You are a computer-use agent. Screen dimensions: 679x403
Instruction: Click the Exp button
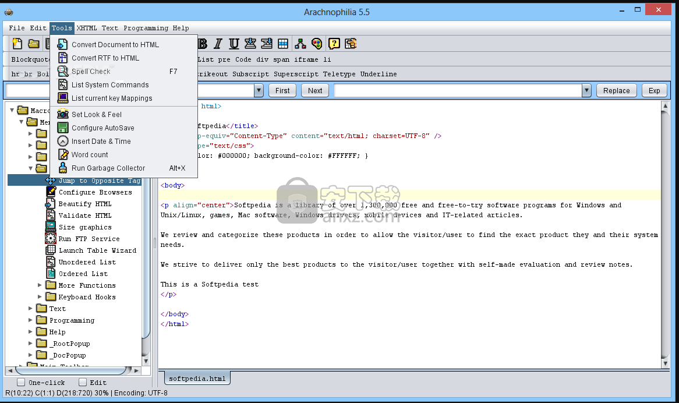654,90
